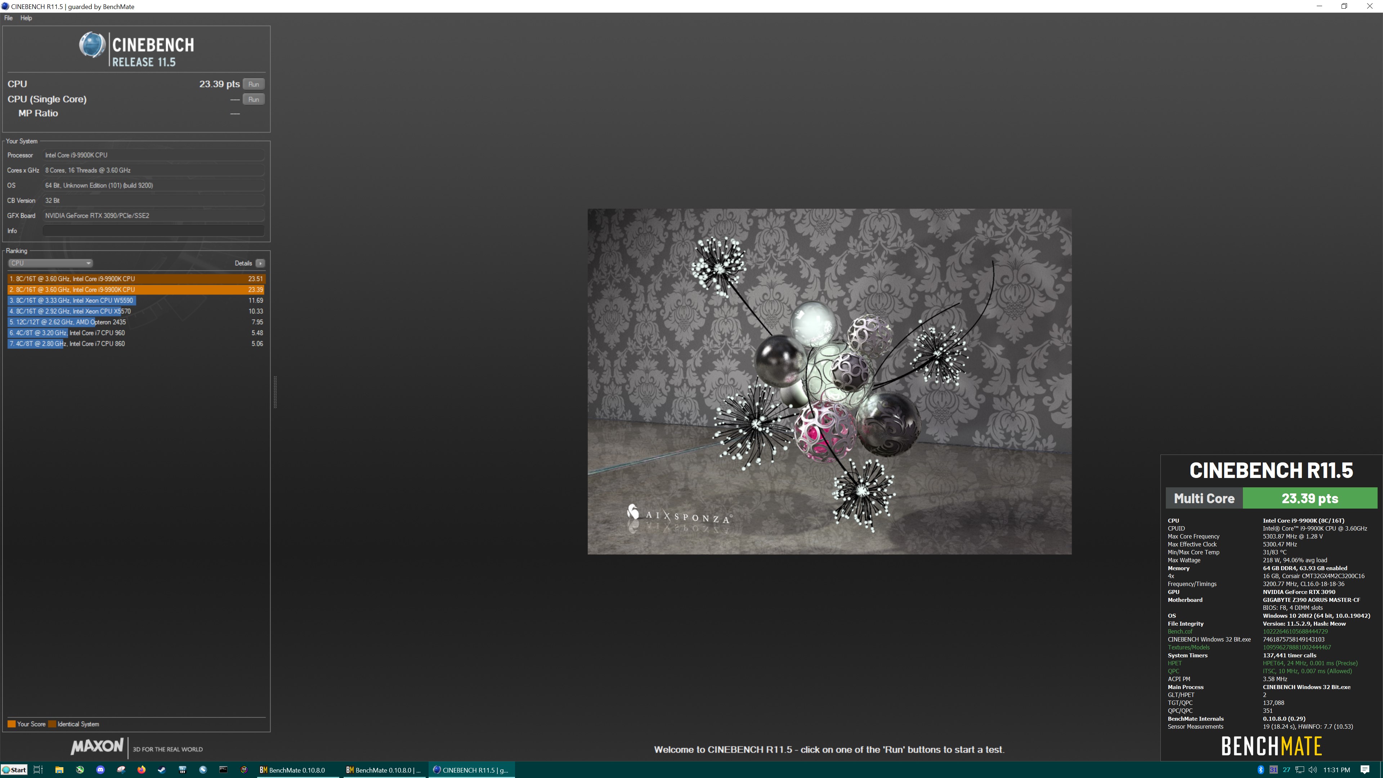
Task: Open Steam from the taskbar
Action: point(162,769)
